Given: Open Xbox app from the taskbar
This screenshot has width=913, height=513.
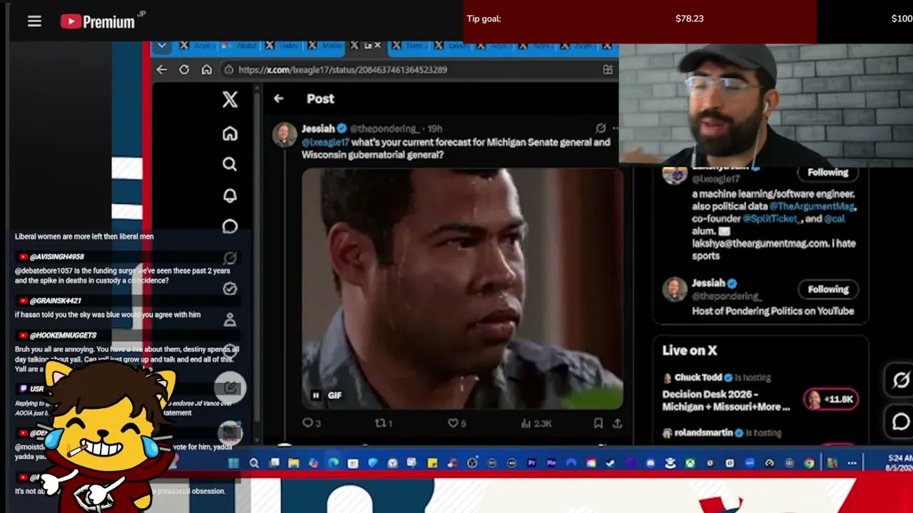Looking at the screenshot, I should pos(690,463).
